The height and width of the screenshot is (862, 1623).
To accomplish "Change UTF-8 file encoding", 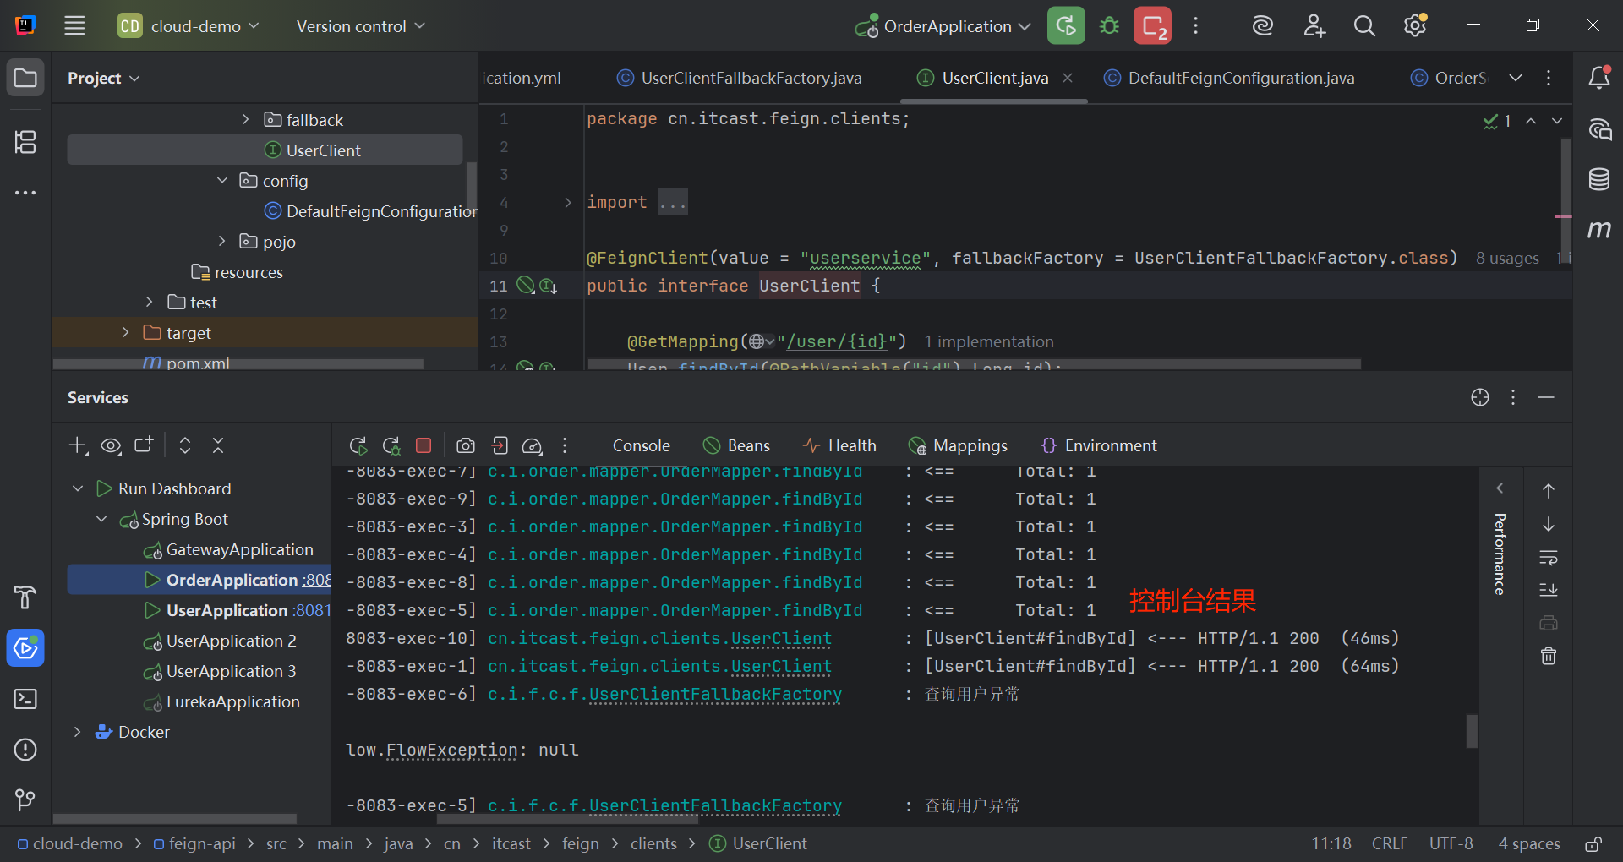I will point(1451,843).
